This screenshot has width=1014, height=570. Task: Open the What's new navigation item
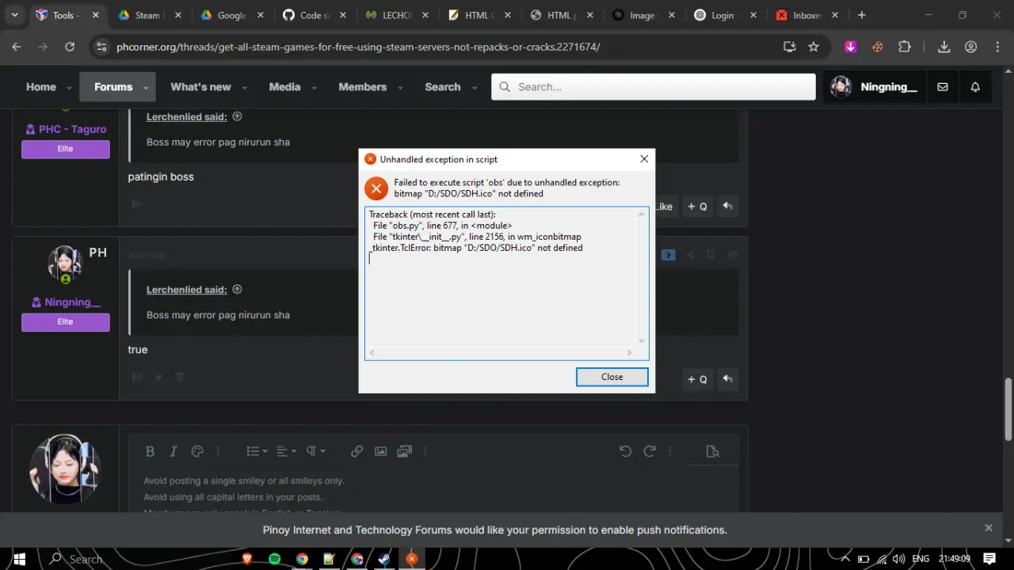pos(200,87)
